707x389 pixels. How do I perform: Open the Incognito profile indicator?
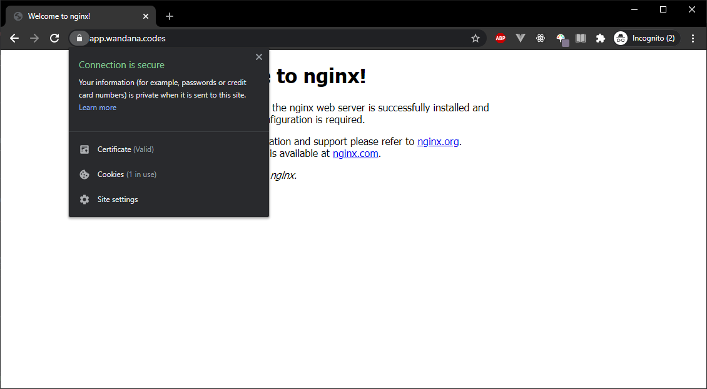pos(646,38)
